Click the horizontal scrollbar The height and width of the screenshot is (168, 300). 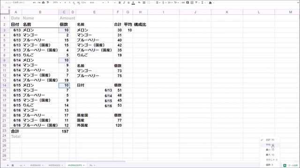[x=67, y=161]
